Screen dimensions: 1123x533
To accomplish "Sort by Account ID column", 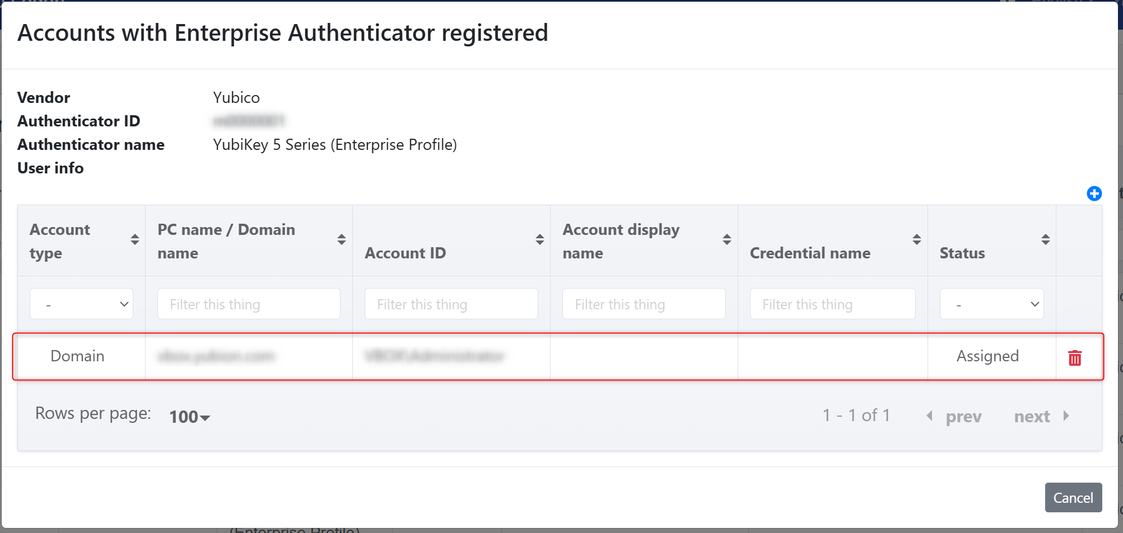I will [x=539, y=239].
